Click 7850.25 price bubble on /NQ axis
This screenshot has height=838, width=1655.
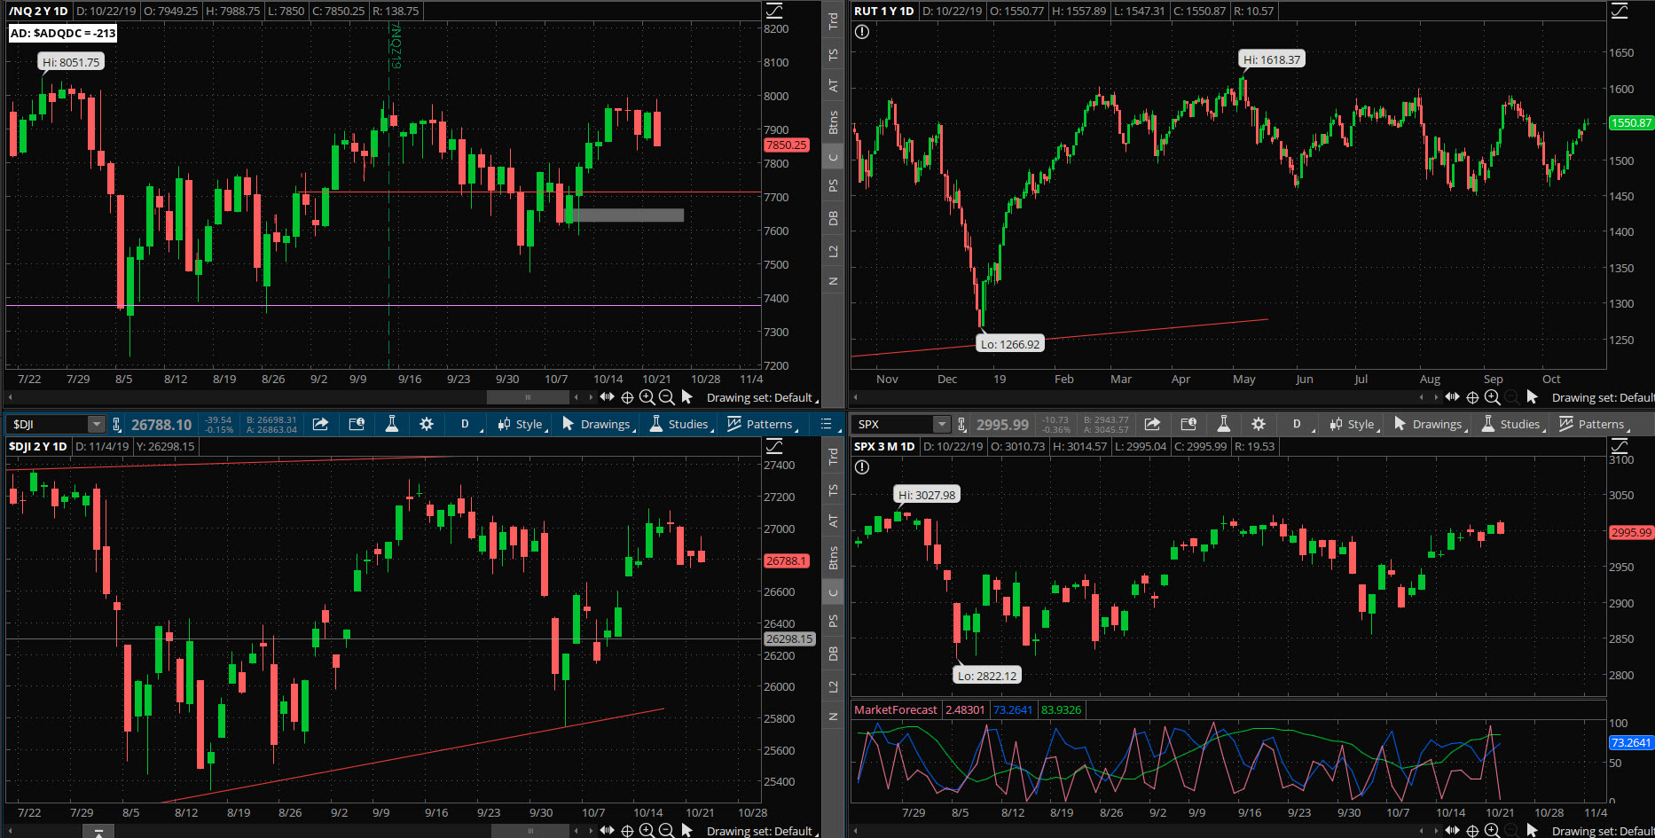[x=786, y=145]
